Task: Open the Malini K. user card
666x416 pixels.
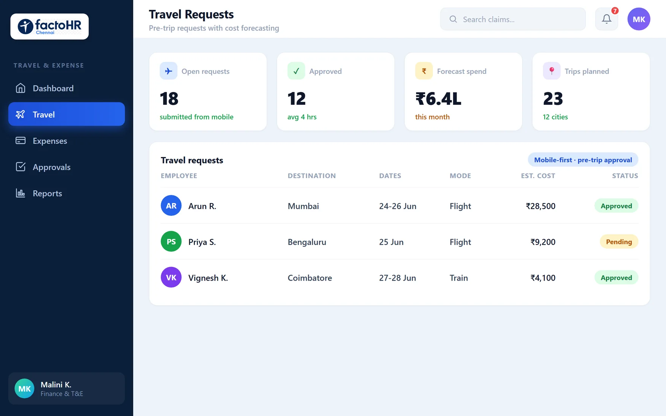Action: 67,388
